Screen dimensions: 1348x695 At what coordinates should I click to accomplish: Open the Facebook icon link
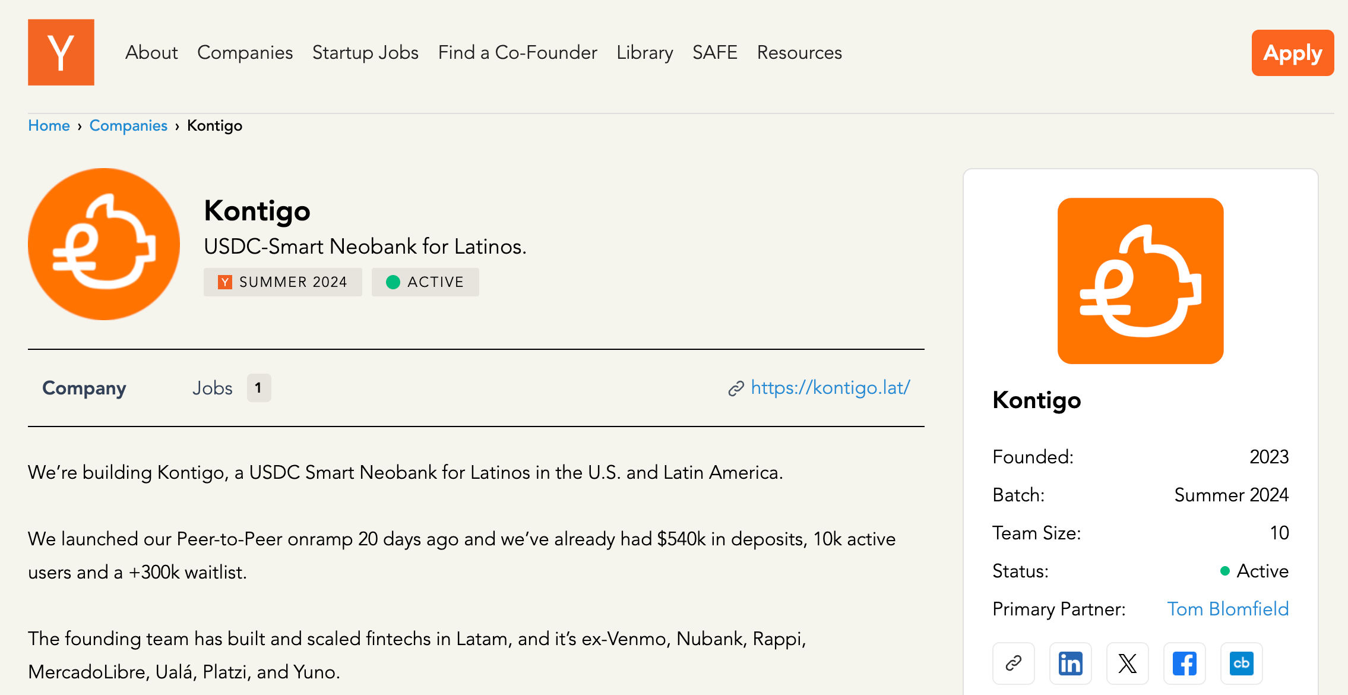click(1184, 663)
